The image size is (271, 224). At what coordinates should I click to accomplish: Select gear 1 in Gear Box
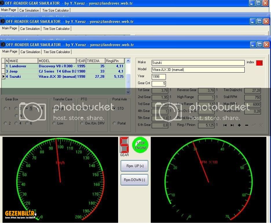tap(7, 109)
